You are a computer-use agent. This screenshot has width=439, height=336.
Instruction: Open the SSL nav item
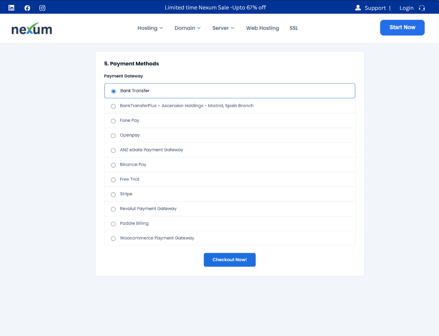pos(294,28)
